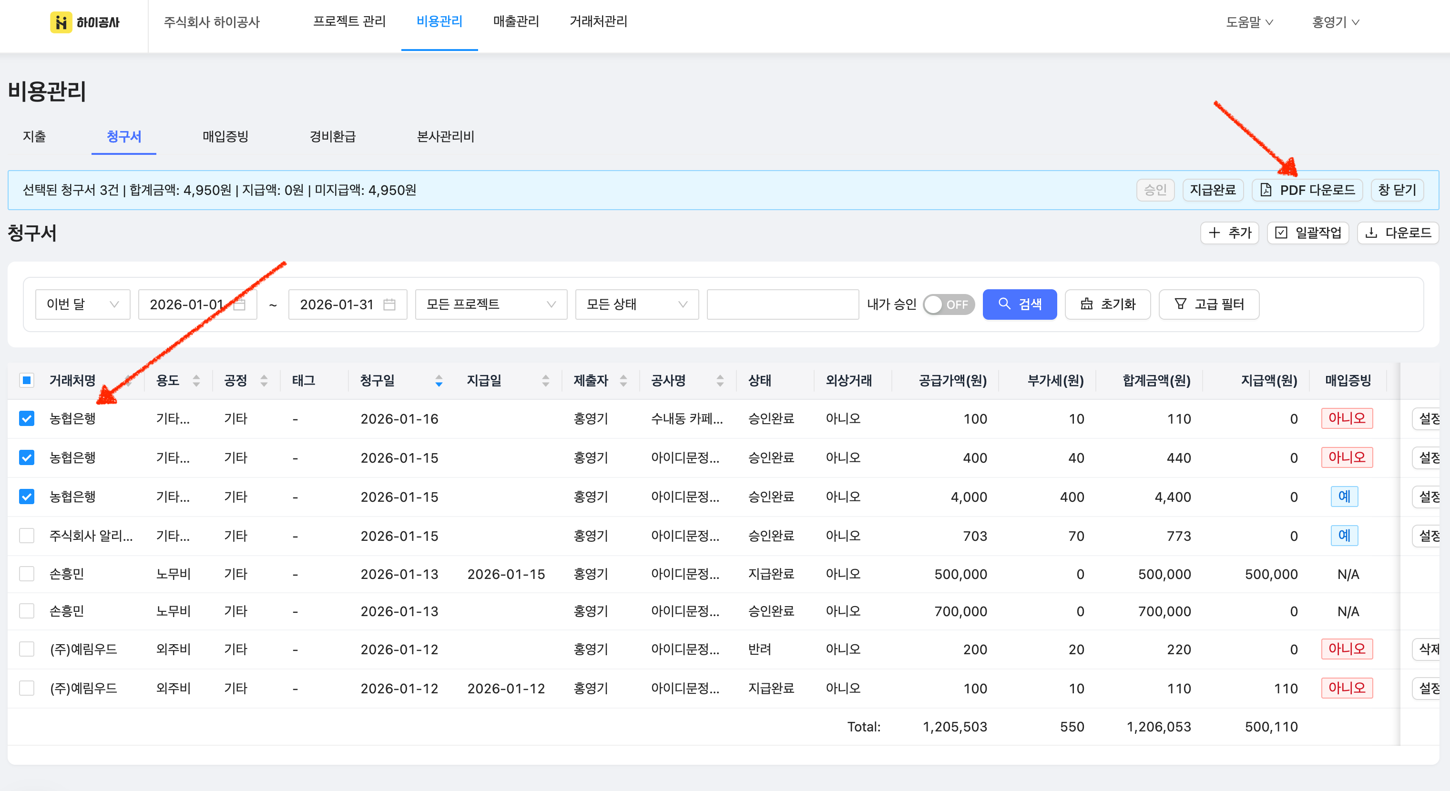The image size is (1450, 791).
Task: Toggle the 내가 승인 OFF switch
Action: (x=949, y=304)
